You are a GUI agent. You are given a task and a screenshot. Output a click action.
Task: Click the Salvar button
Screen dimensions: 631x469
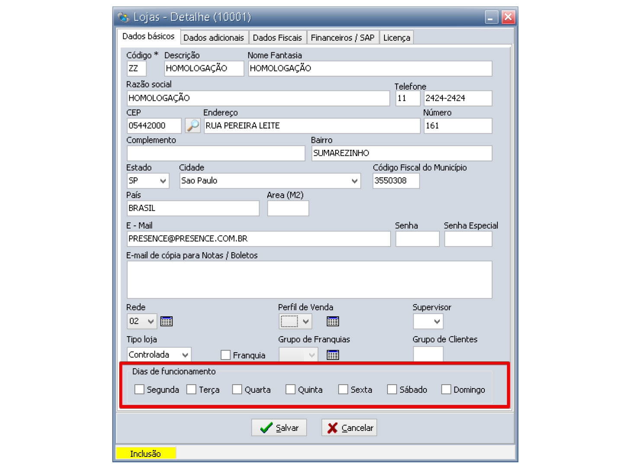pyautogui.click(x=279, y=428)
